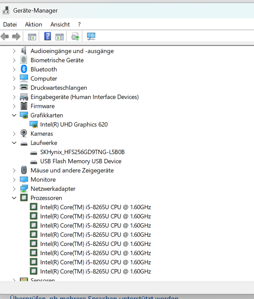254x299 pixels.
Task: Expand the Kameras node
Action: pos(14,134)
